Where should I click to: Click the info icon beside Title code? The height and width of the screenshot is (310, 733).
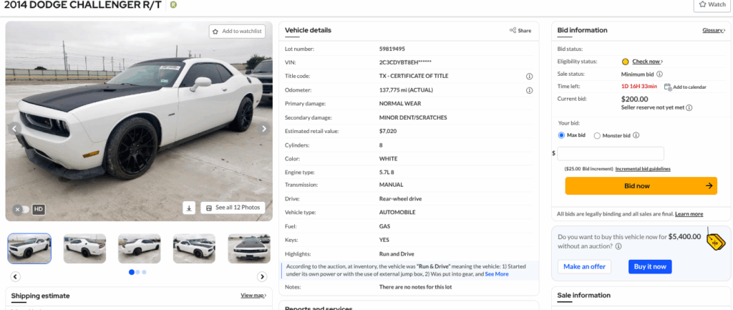[530, 76]
